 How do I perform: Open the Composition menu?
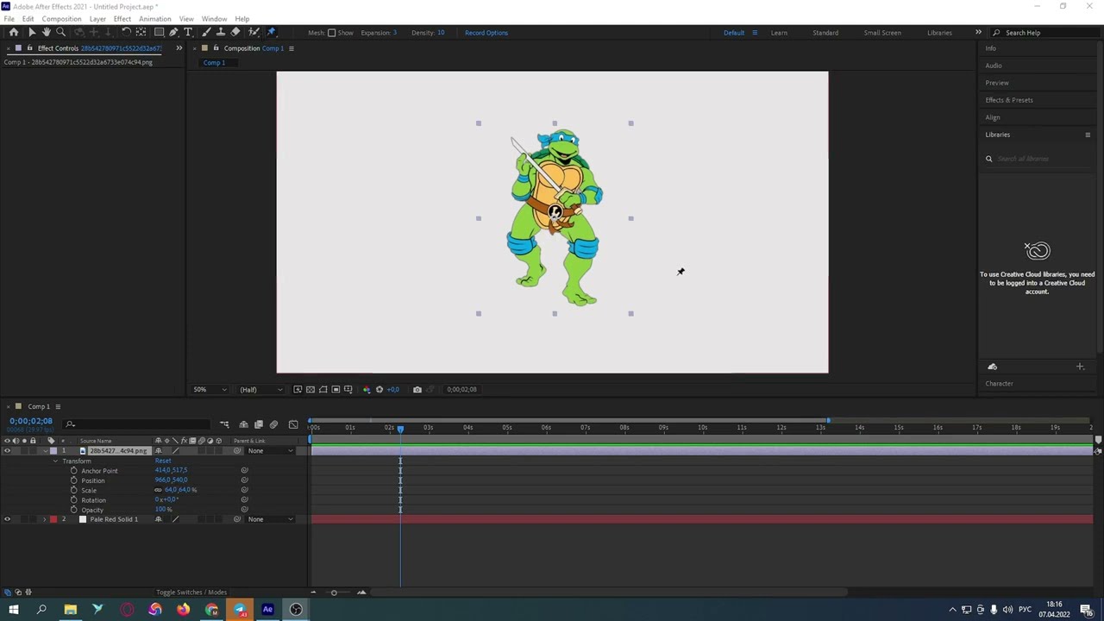(x=61, y=19)
